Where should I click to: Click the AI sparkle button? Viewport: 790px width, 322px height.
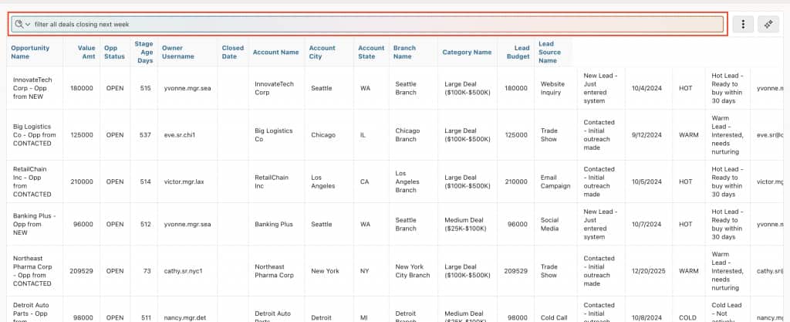click(x=768, y=24)
